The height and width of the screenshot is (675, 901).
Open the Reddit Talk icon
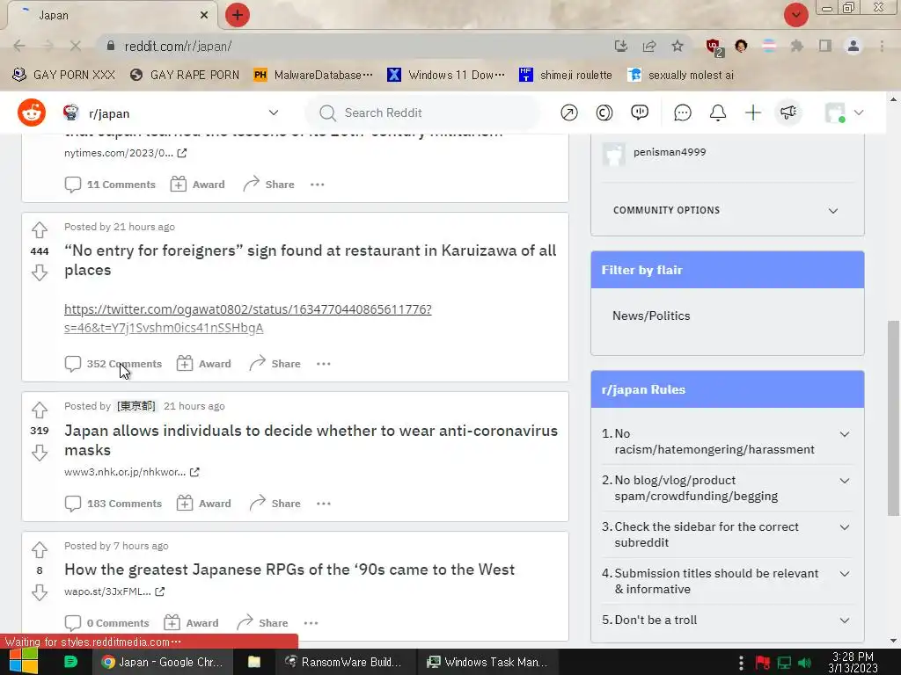click(x=640, y=113)
